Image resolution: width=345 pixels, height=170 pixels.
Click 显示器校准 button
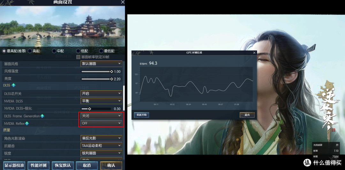[14, 166]
